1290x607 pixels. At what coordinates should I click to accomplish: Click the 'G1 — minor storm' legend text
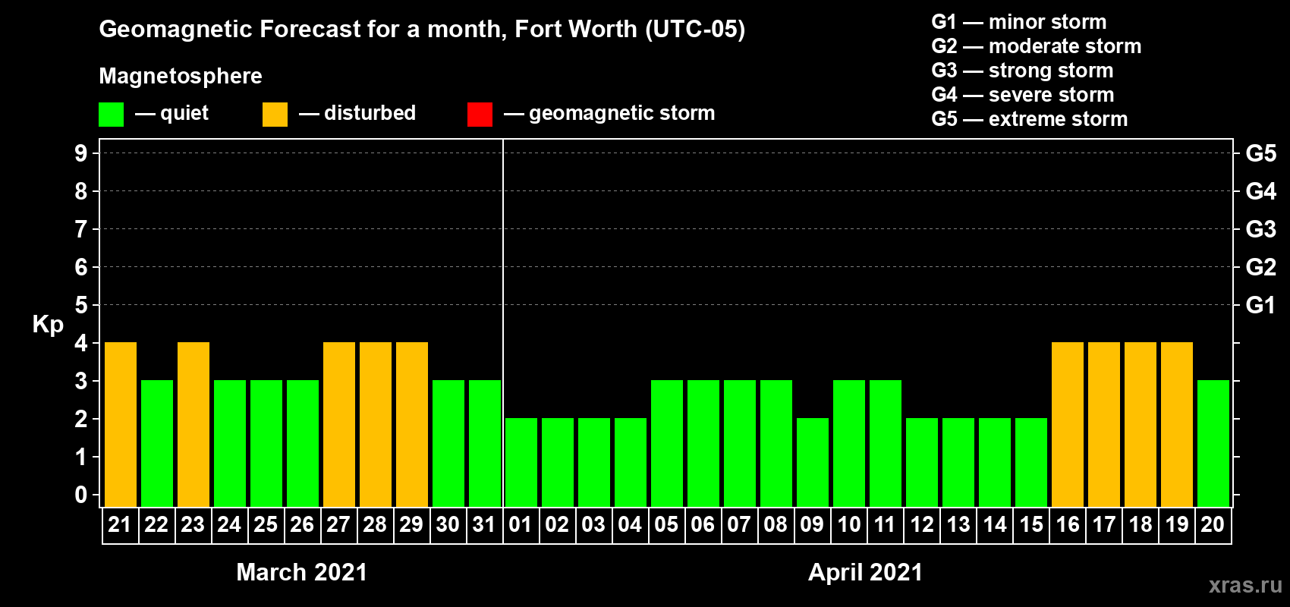coord(1018,22)
